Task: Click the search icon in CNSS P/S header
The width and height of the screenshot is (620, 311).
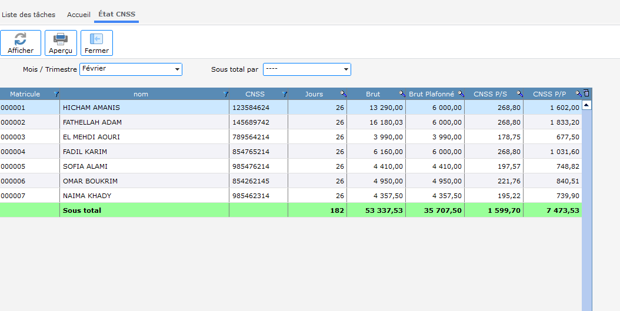Action: click(x=519, y=94)
